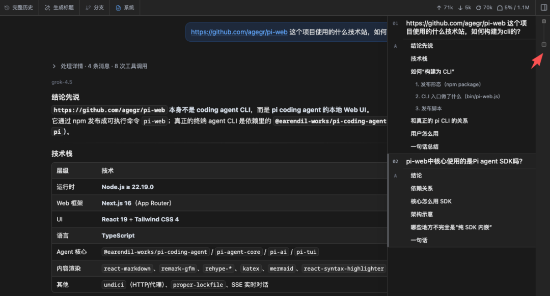Click the code tag proper-lockfile
The width and height of the screenshot is (550, 296).
point(198,285)
